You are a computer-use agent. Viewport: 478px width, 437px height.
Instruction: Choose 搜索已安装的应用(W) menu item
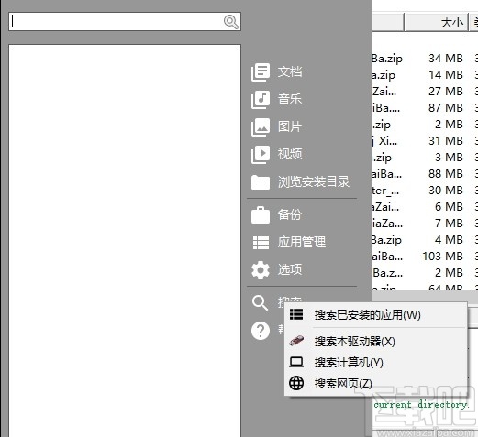point(376,315)
